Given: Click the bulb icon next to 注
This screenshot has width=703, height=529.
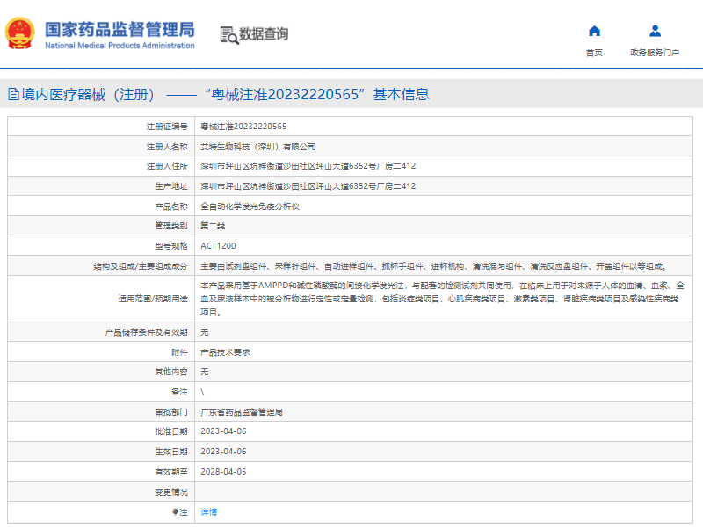Looking at the screenshot, I should 175,512.
